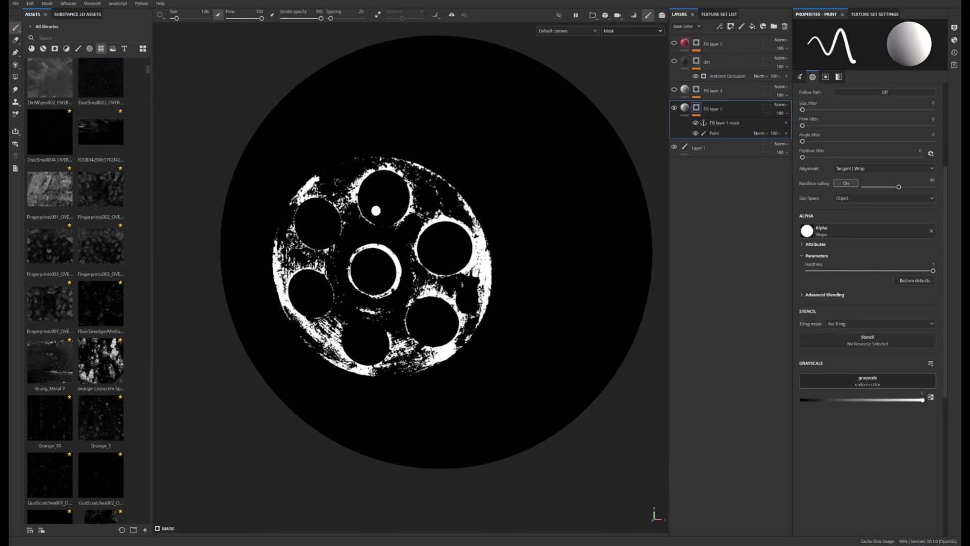Expand Advanced Blending section

pos(802,295)
